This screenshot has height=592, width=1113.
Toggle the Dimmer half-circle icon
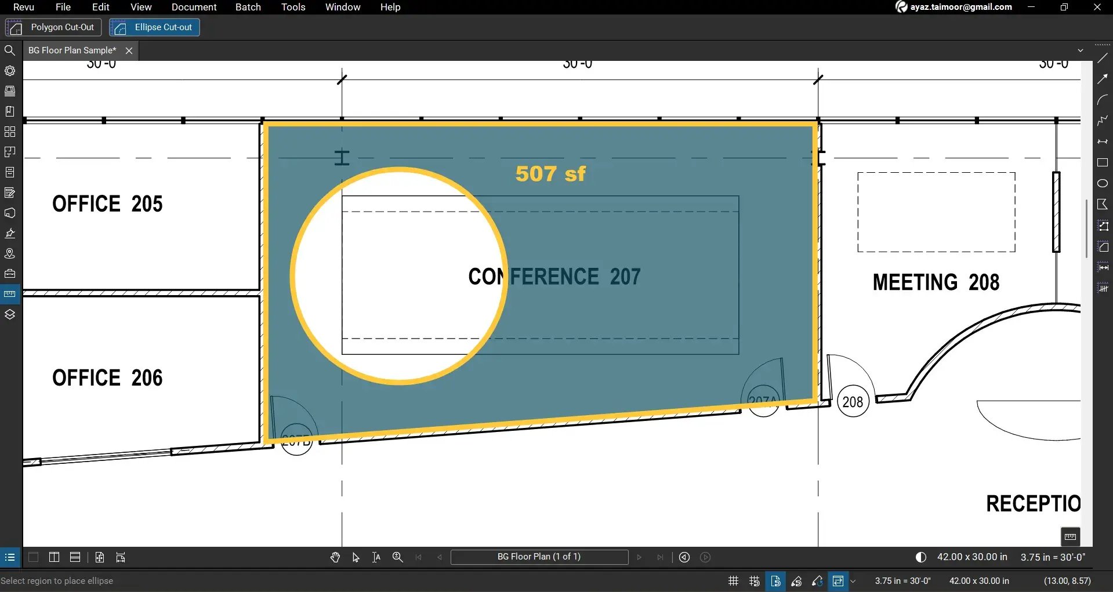(x=921, y=557)
